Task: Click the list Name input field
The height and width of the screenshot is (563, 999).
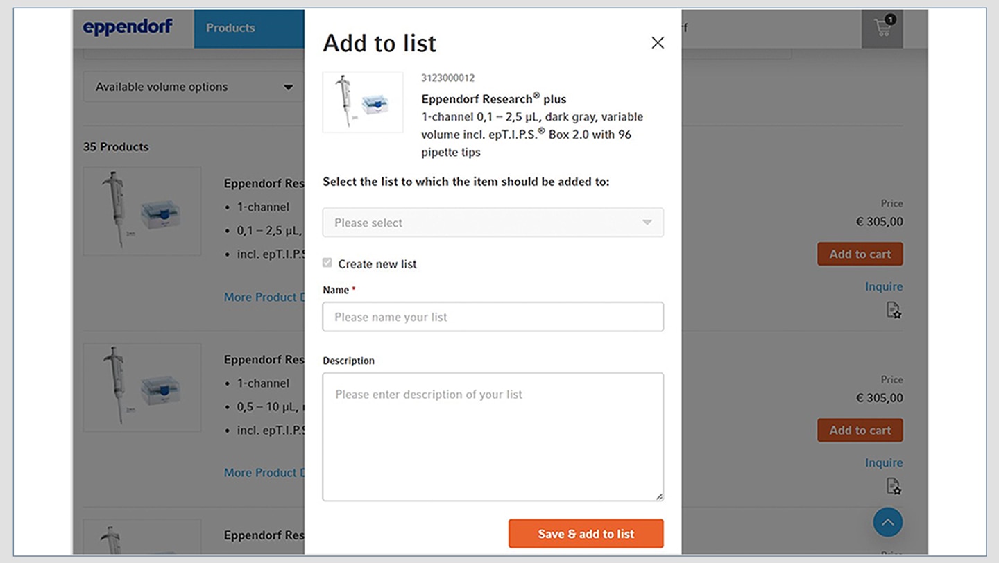Action: (493, 317)
